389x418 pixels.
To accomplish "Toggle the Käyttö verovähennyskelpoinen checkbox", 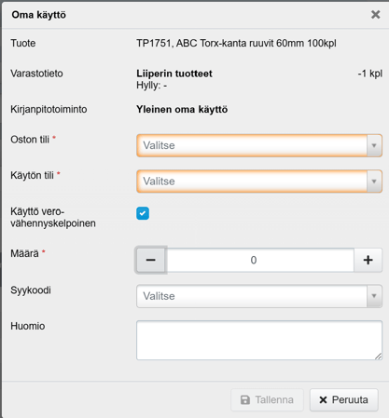I will tap(143, 213).
